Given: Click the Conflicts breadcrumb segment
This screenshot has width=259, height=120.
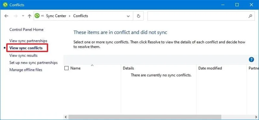Looking at the screenshot, I should click(x=81, y=16).
